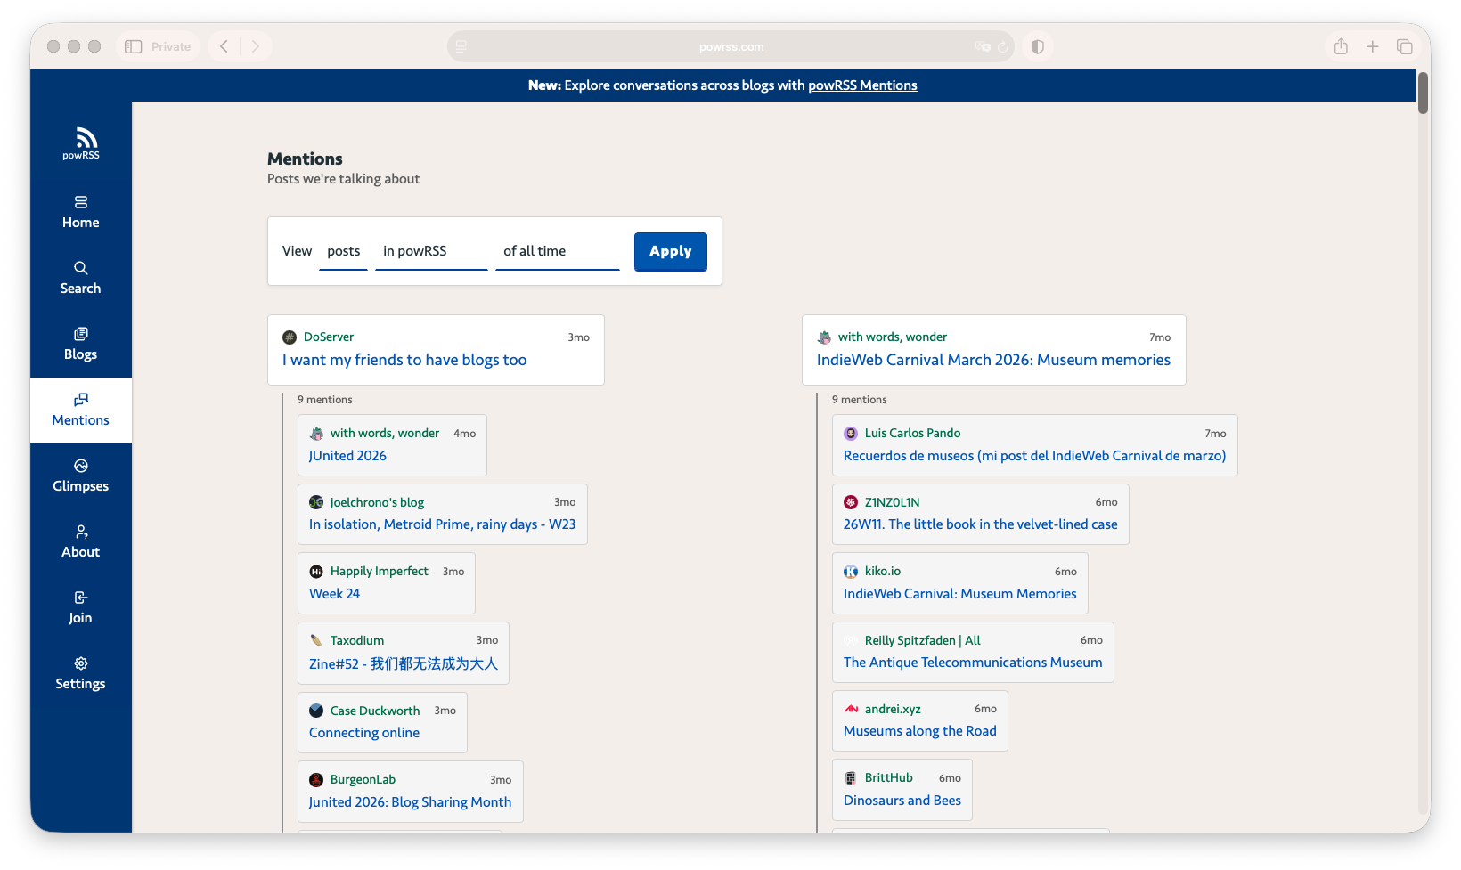
Task: Click the powrss.com address bar
Action: point(730,46)
